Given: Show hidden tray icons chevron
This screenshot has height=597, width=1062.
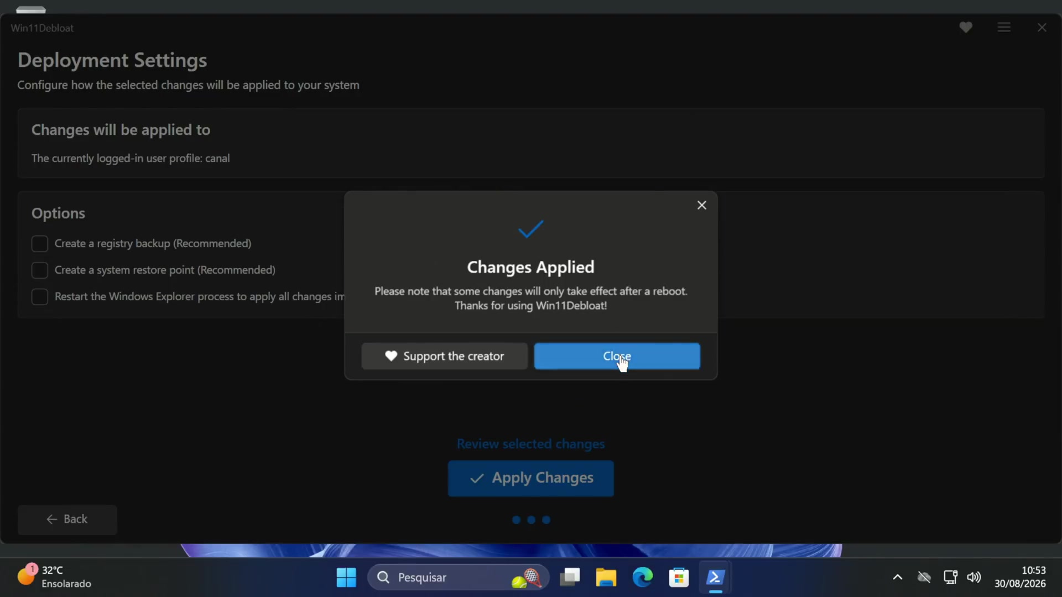Looking at the screenshot, I should [898, 578].
